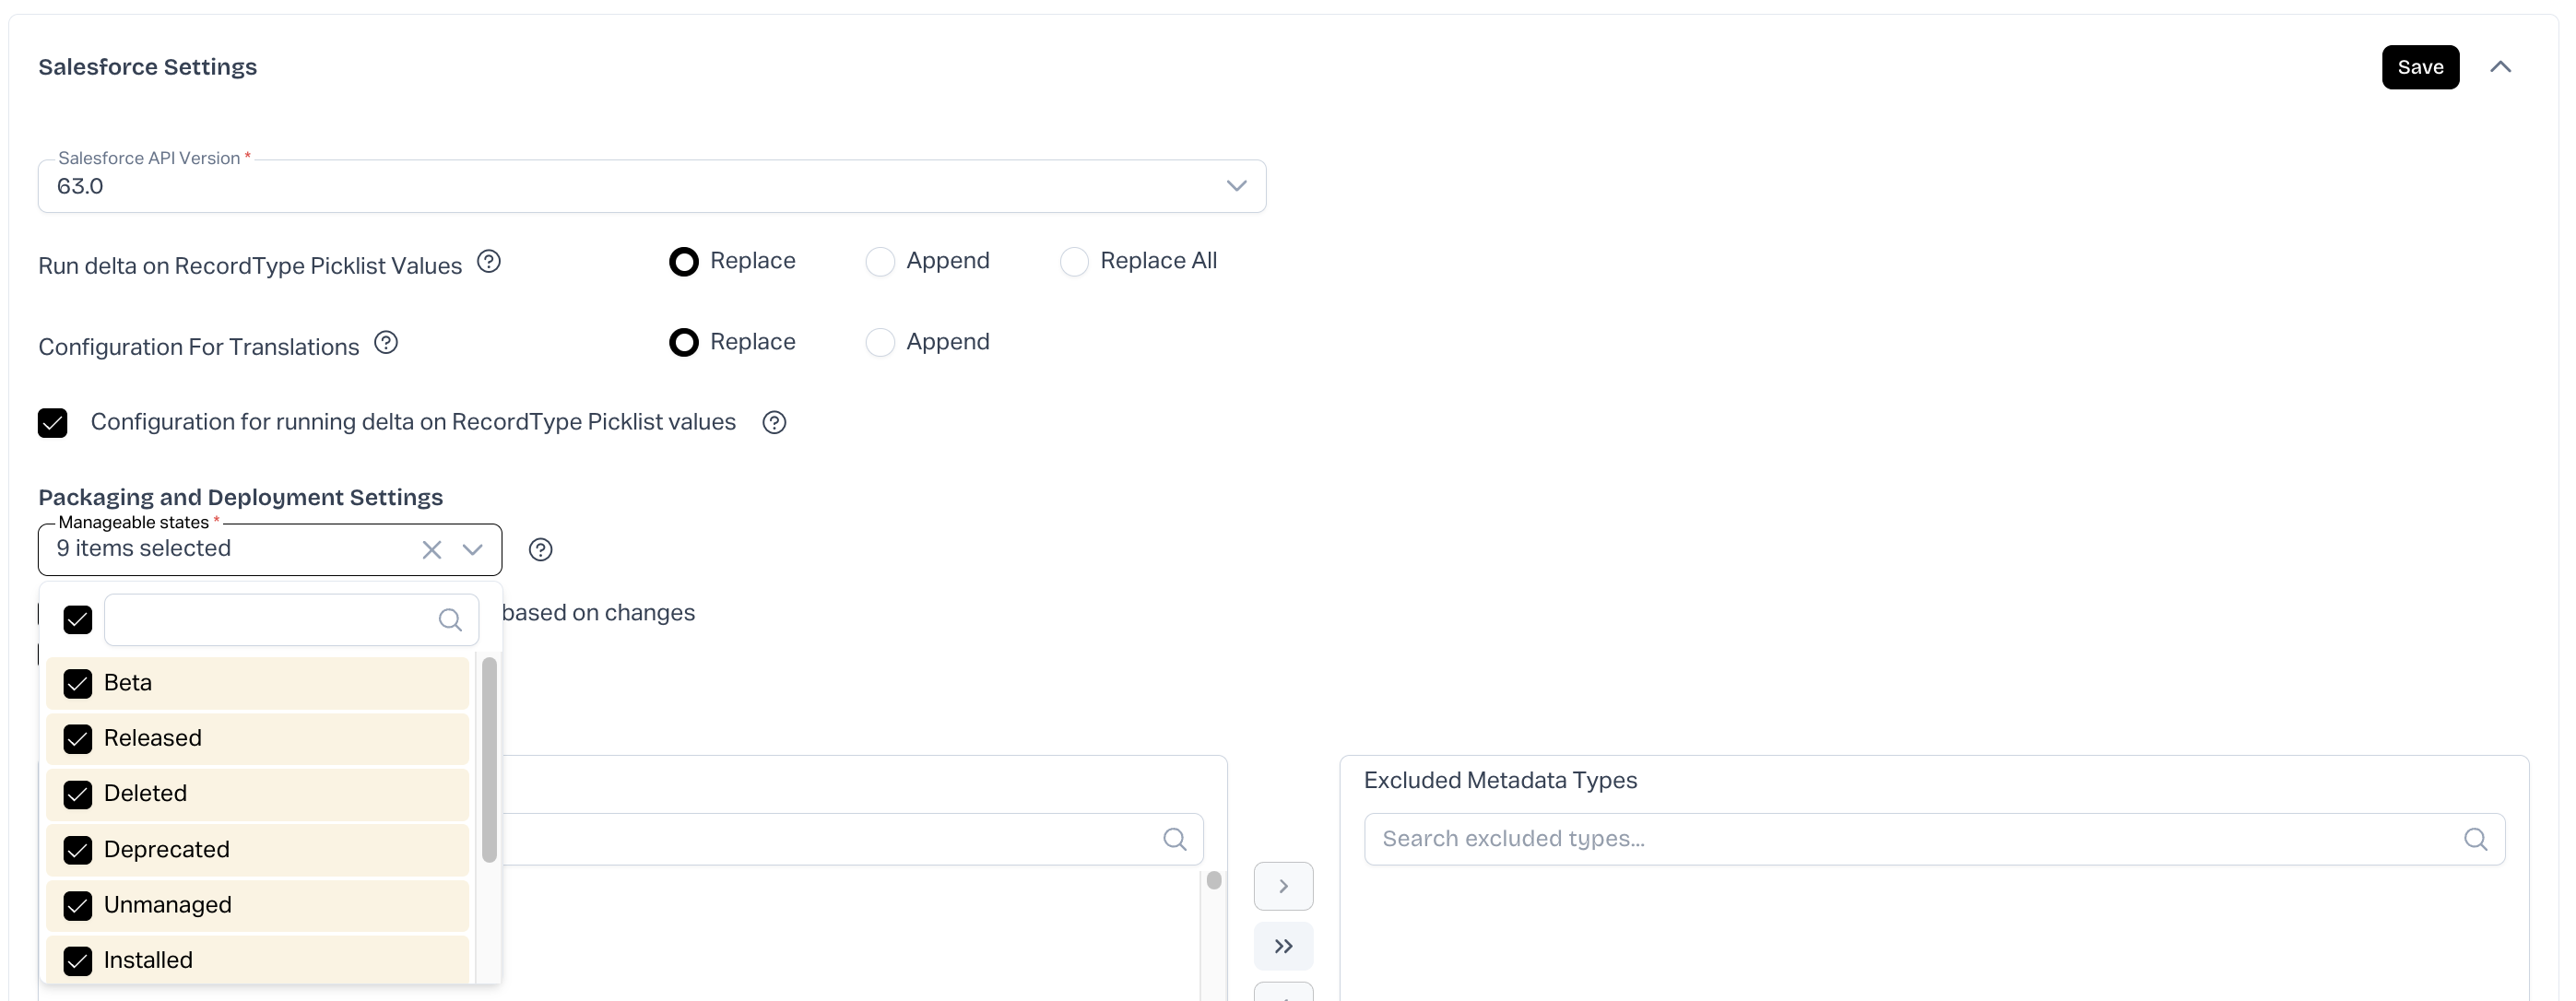Click the single right-arrow move button
The width and height of the screenshot is (2576, 1001).
tap(1283, 887)
